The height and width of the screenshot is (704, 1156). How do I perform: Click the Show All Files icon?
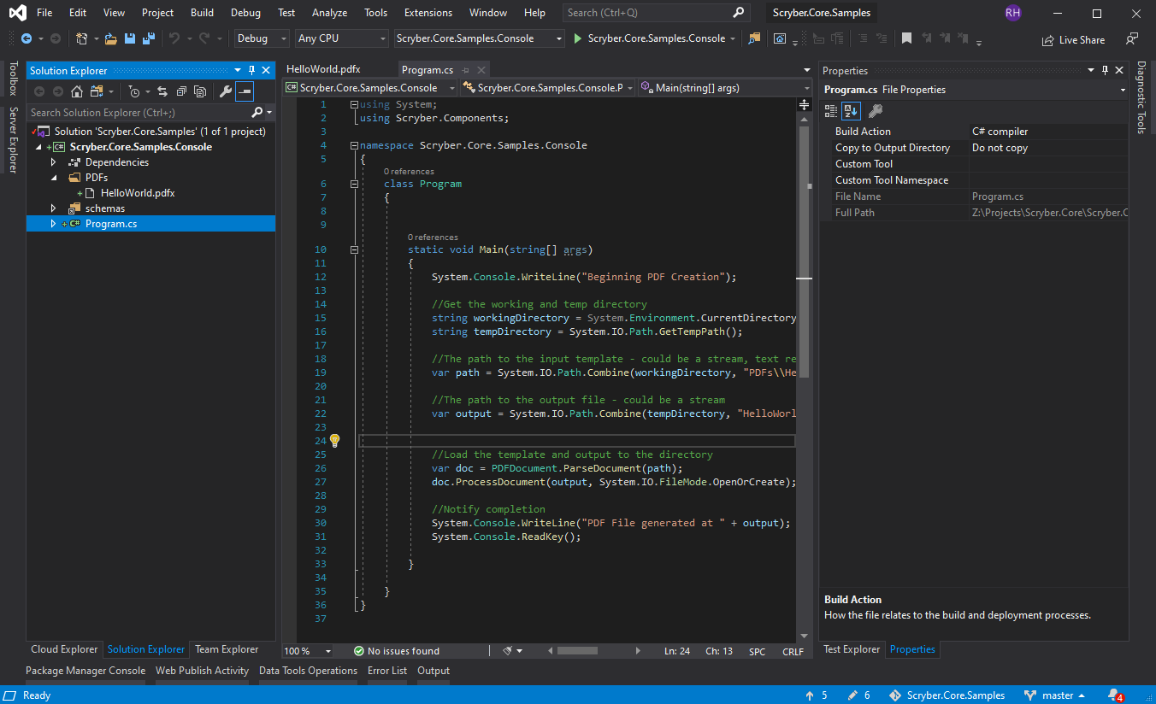(200, 91)
